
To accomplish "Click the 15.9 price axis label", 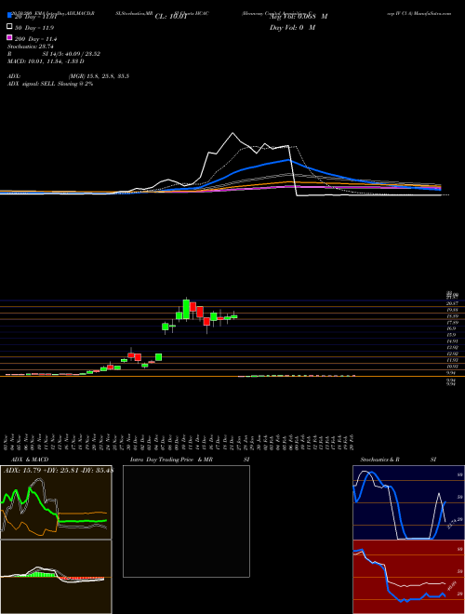I will pos(450,335).
